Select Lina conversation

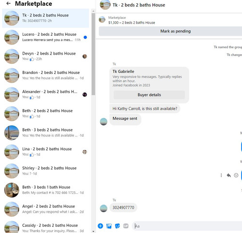point(45,152)
